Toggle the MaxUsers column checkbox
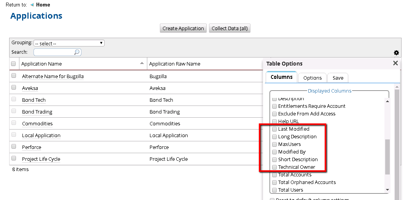Viewport: 405px width, 200px height. [274, 144]
